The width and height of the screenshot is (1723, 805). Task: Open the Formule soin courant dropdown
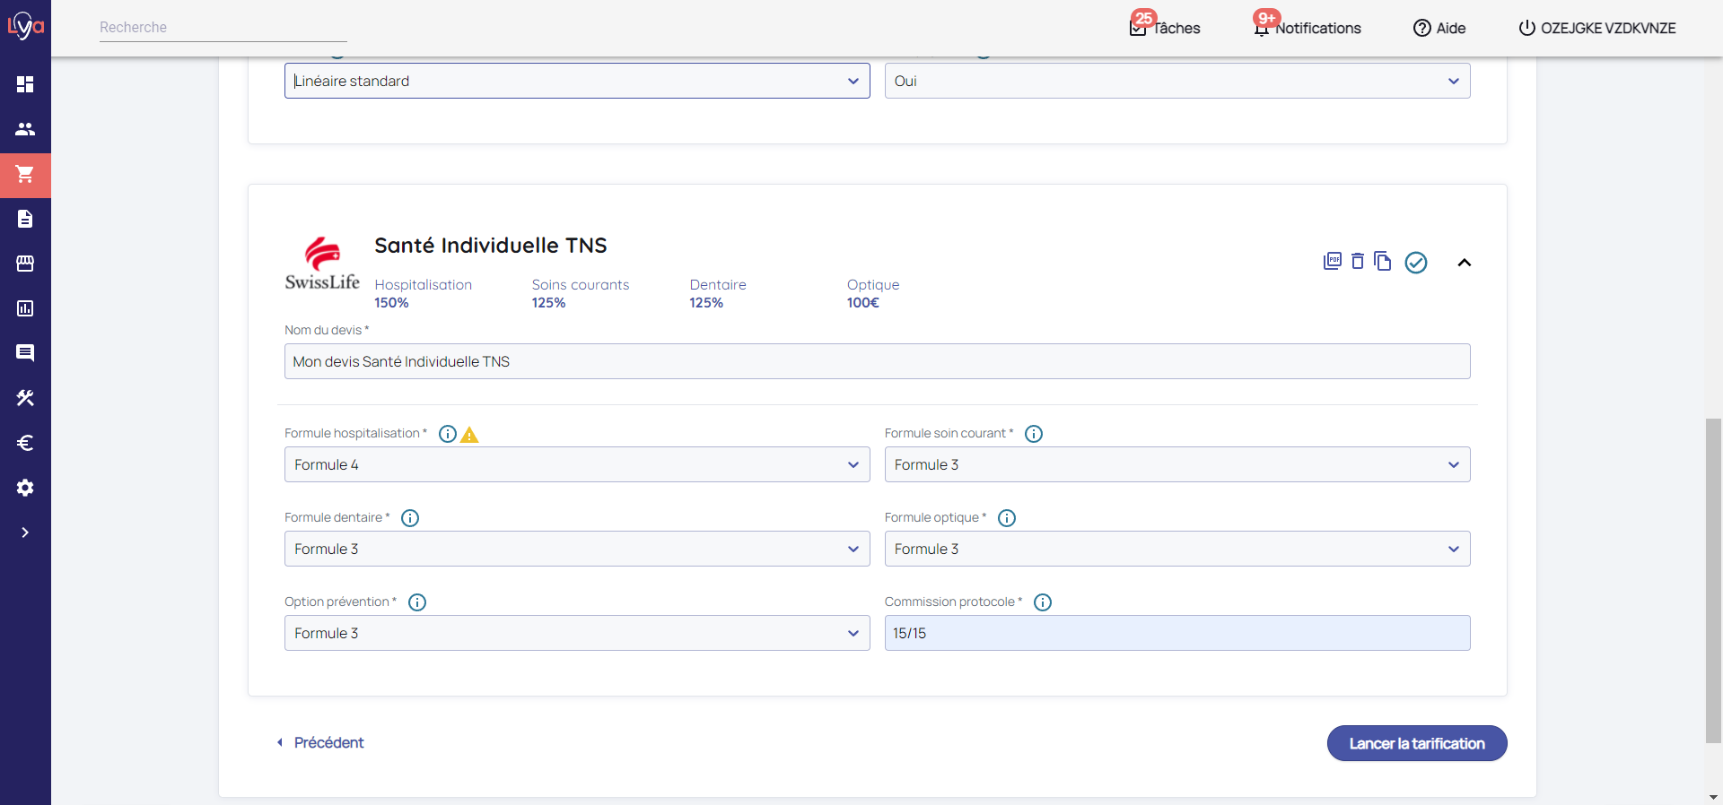(1176, 464)
